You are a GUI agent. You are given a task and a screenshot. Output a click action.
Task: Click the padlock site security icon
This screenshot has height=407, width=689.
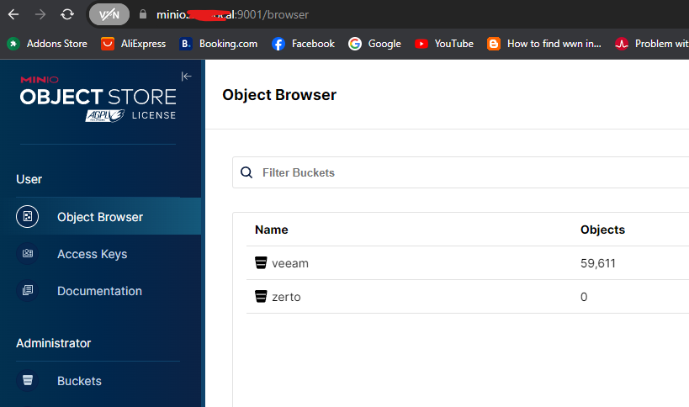tap(143, 14)
